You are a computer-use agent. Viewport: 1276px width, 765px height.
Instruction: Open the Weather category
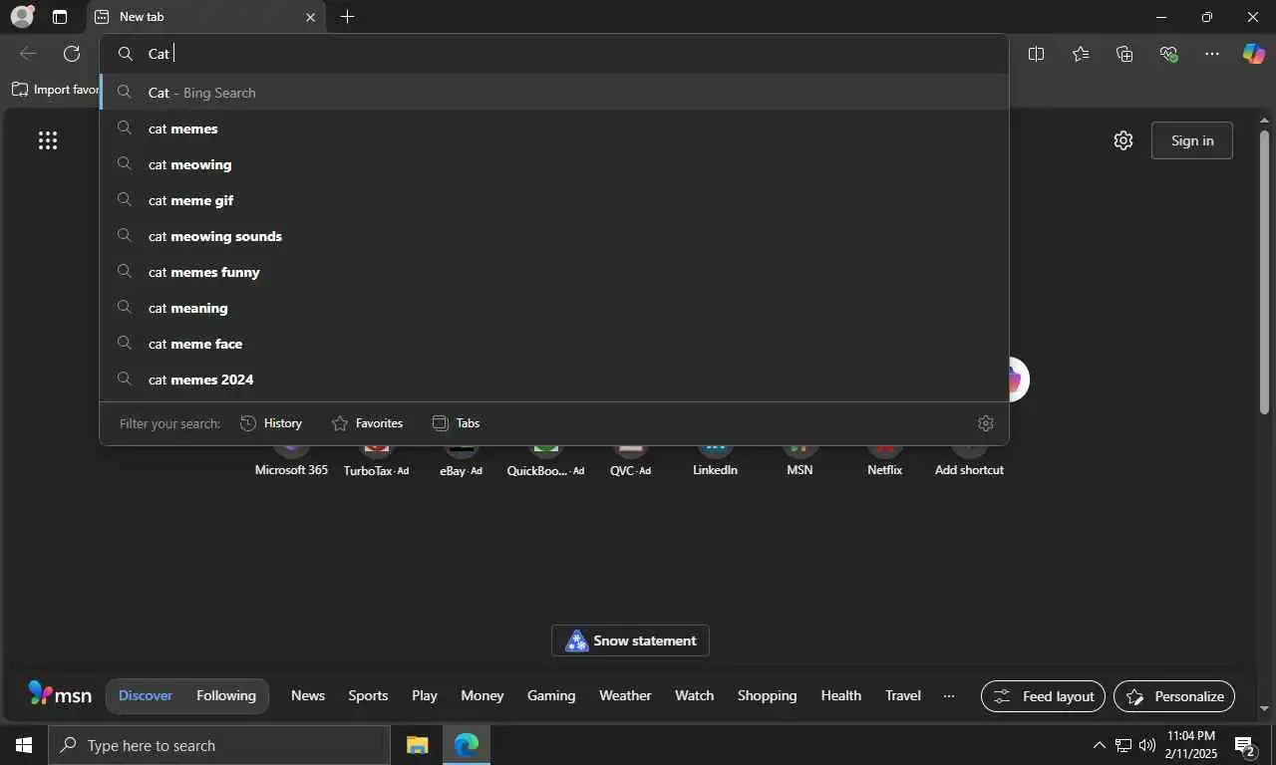click(x=625, y=695)
